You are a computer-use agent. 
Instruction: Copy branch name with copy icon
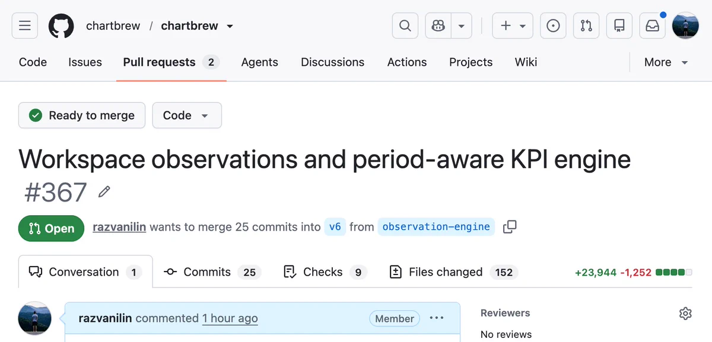click(x=510, y=227)
